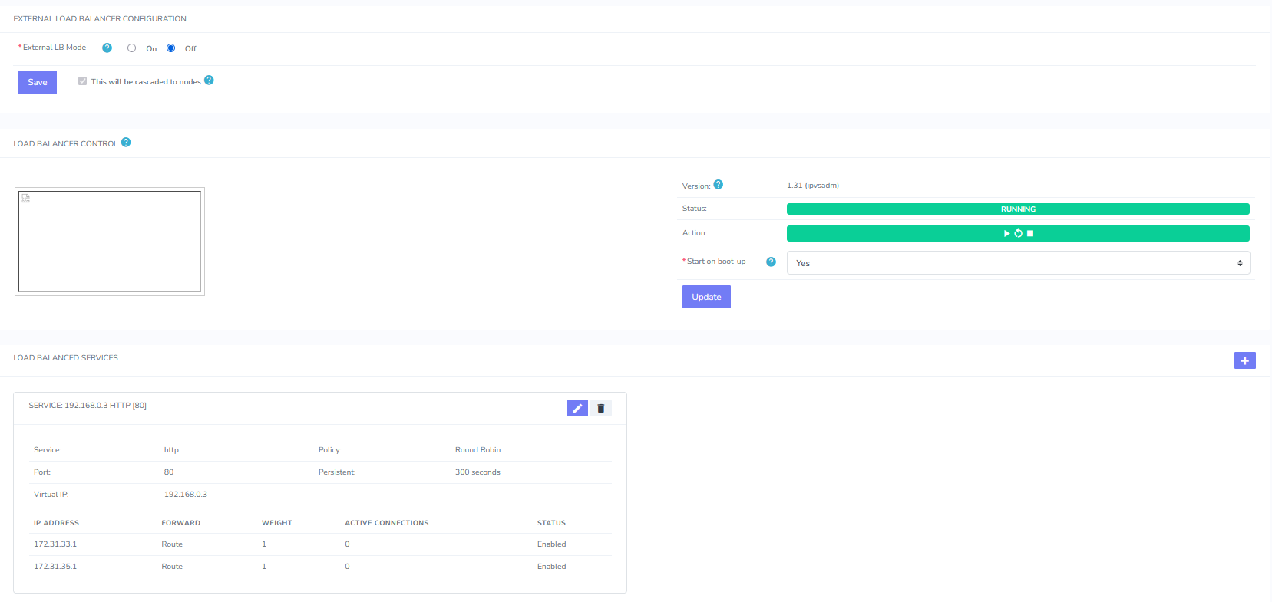The width and height of the screenshot is (1272, 602).
Task: Click Virtual IP value 192.168.0.3
Action: (186, 495)
